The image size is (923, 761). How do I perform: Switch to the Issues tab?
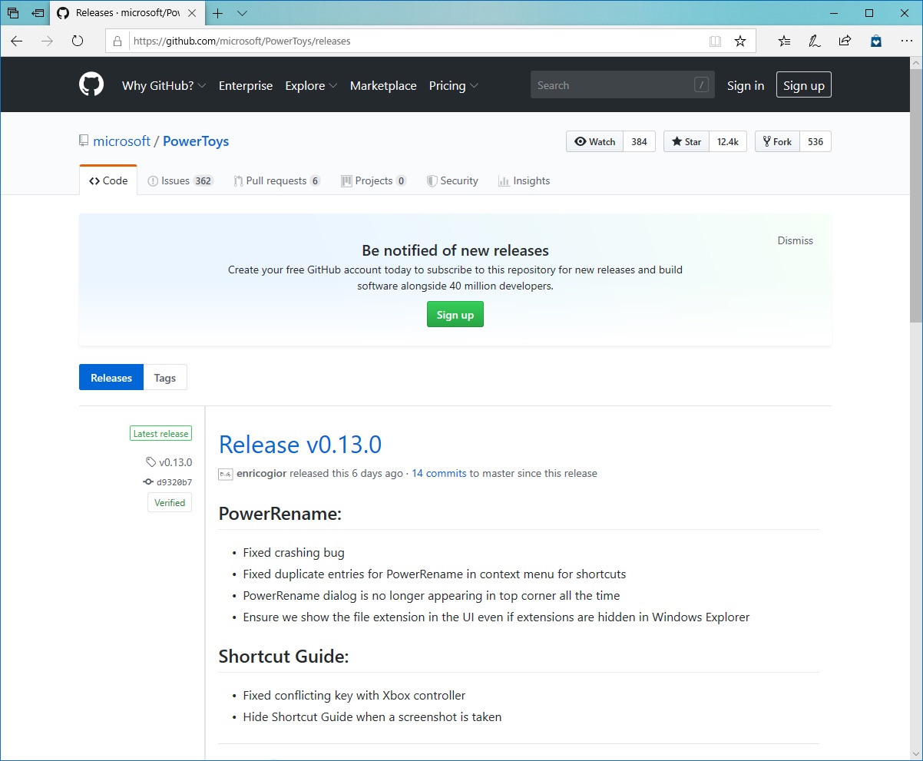(180, 180)
